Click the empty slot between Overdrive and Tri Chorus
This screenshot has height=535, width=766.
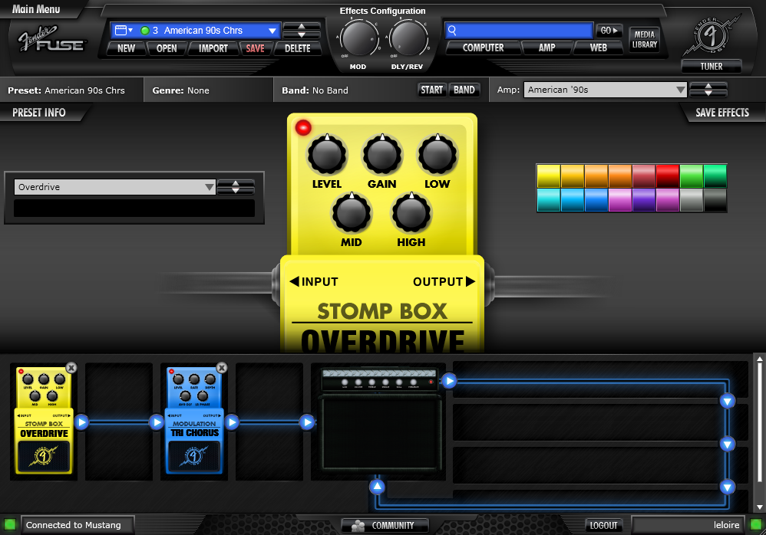119,422
